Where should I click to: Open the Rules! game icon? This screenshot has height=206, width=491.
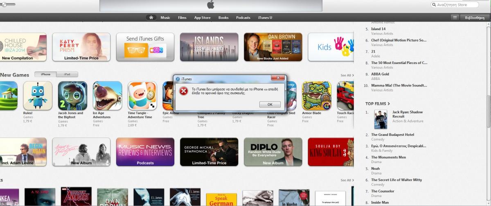point(38,95)
